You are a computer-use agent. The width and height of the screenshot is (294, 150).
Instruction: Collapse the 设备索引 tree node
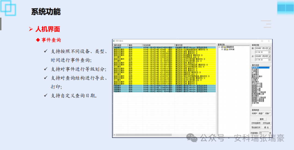point(220,47)
